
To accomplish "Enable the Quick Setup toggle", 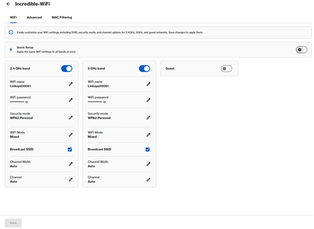I will [x=301, y=49].
